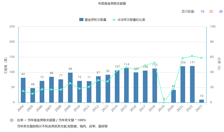Click the right axis title 比率（%）
Image resolution: width=224 pixels, height=132 pixels.
(219, 64)
